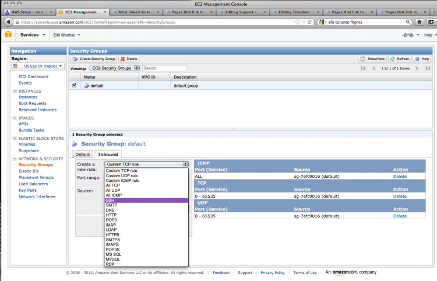Open Feedback footer link
Viewport: 437px width, 281px height.
tap(221, 273)
